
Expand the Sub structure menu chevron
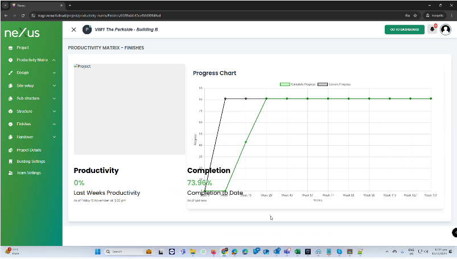54,98
